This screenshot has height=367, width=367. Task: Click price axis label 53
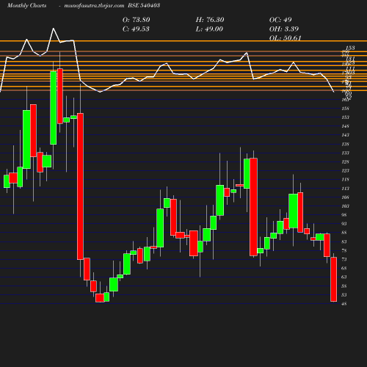click(344, 295)
